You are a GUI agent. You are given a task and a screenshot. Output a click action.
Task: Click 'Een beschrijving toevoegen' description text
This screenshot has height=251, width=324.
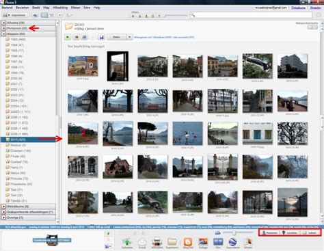point(86,47)
